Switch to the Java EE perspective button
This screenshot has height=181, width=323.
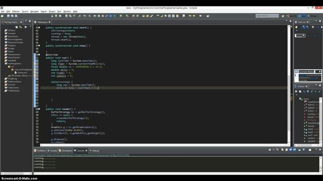coord(292,16)
